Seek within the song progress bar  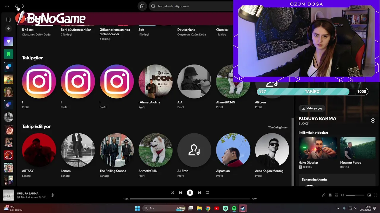(190, 199)
